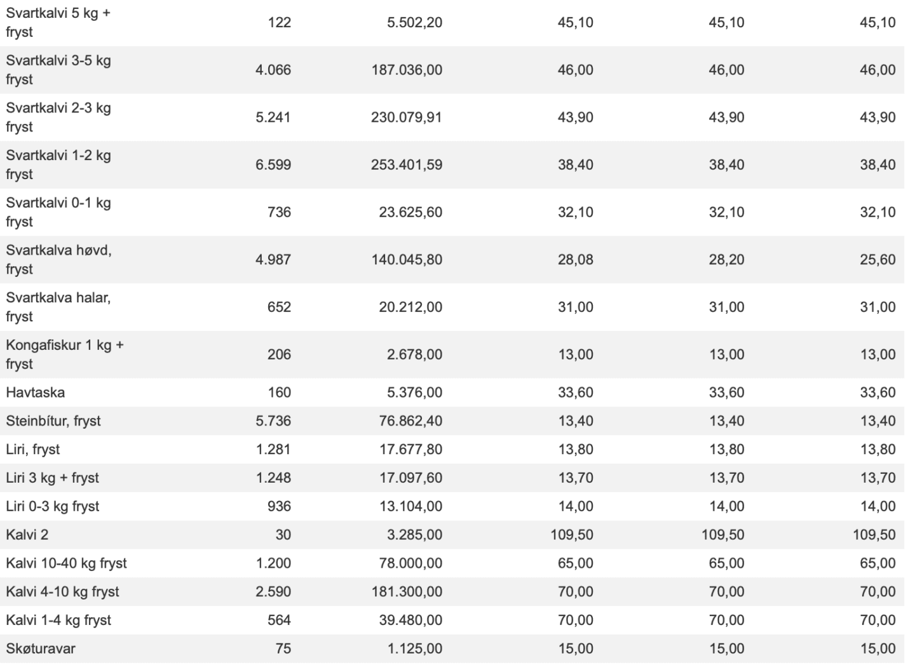Viewport: 915px width, 670px height.
Task: Click the Kalvi 2 row label
Action: [27, 535]
